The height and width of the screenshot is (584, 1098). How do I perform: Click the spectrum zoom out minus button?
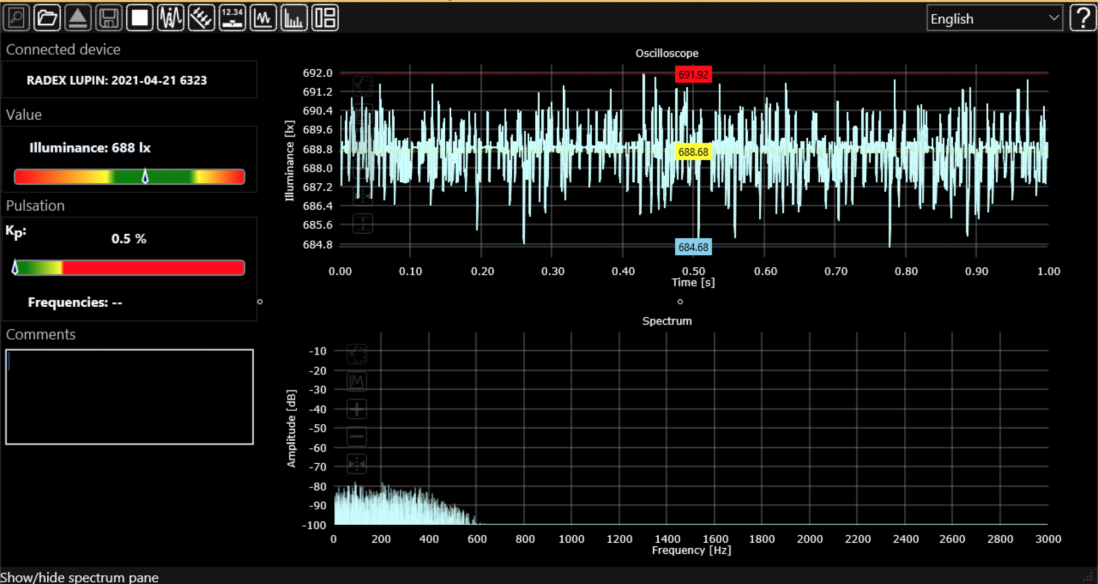point(357,437)
